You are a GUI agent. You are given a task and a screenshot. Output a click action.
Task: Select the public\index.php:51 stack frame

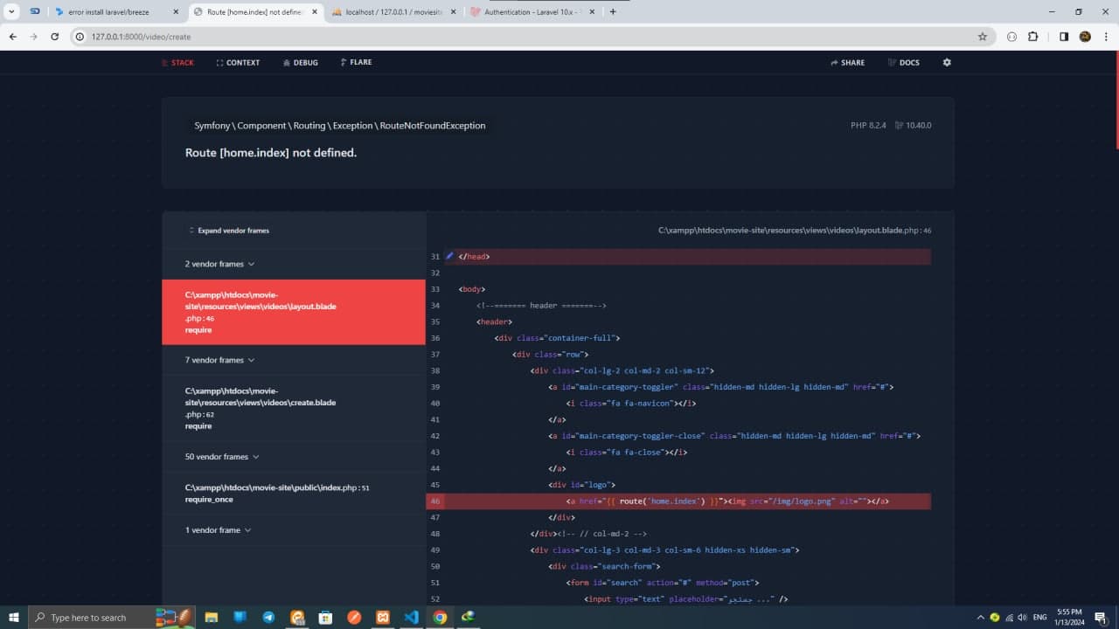click(294, 494)
